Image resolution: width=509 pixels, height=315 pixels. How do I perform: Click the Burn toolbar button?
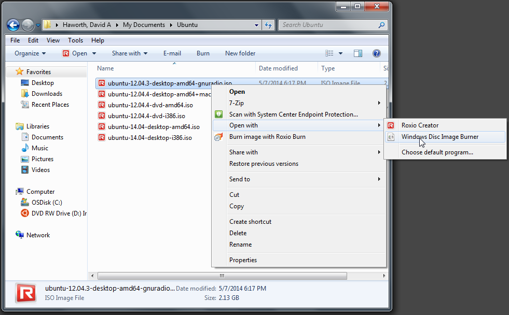click(x=203, y=53)
